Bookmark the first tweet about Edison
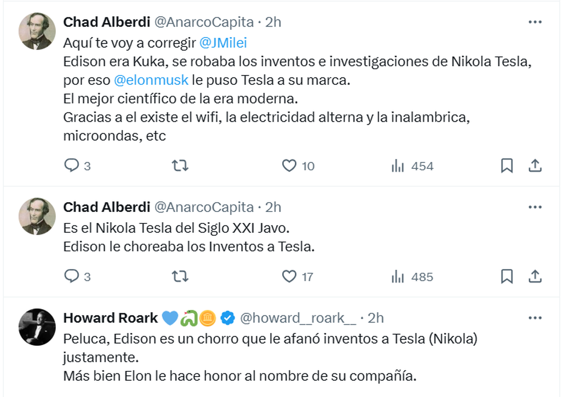 point(507,166)
